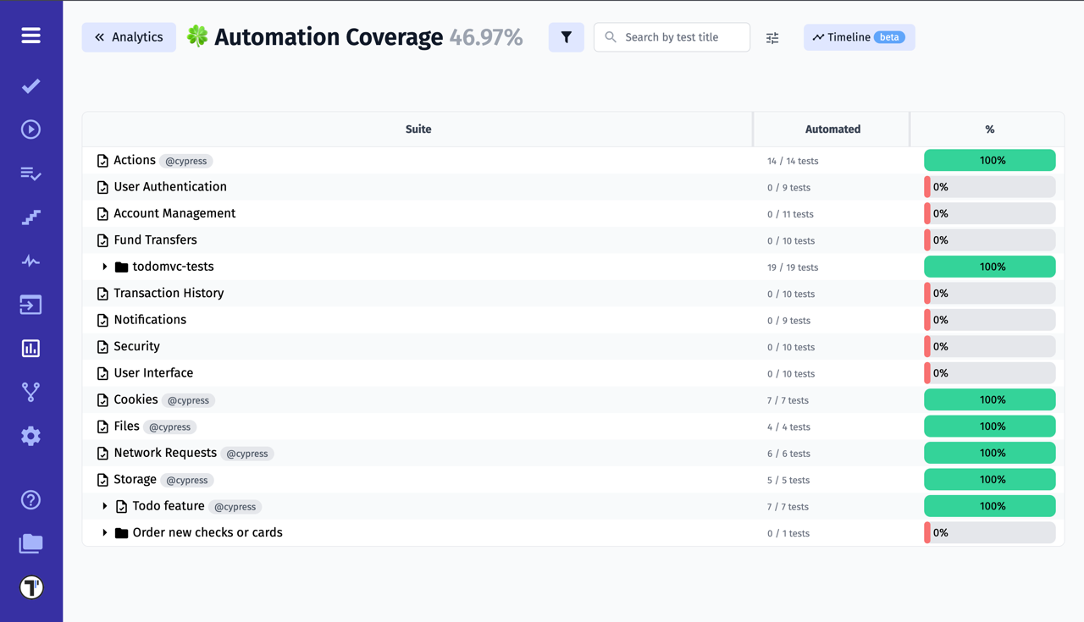Open the column settings sliders icon
1084x622 pixels.
point(772,37)
